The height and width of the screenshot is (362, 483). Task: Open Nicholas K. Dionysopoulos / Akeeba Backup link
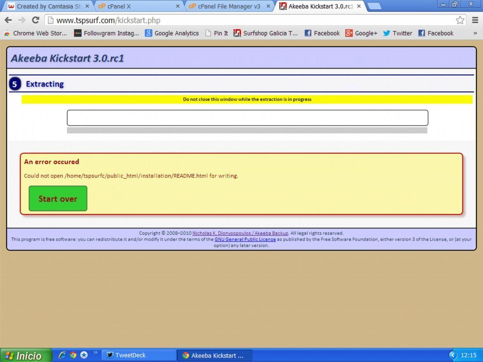click(240, 233)
